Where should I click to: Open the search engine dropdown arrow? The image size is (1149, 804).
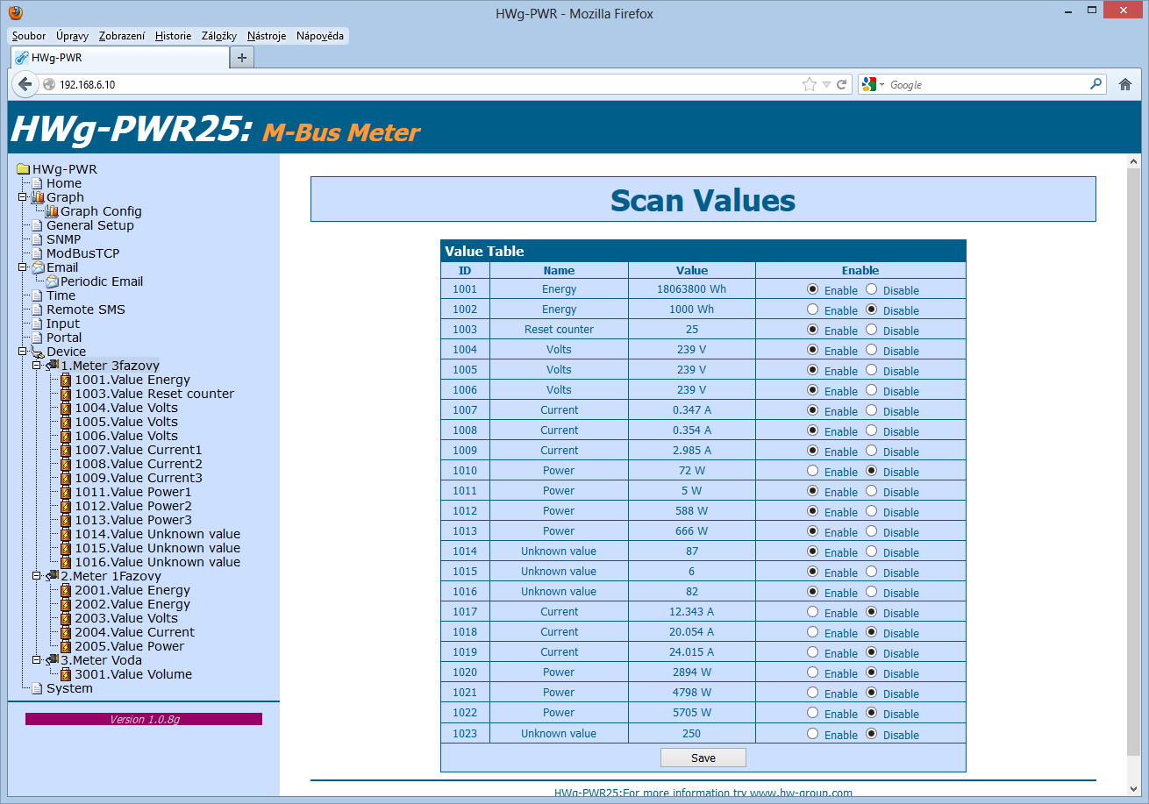882,85
